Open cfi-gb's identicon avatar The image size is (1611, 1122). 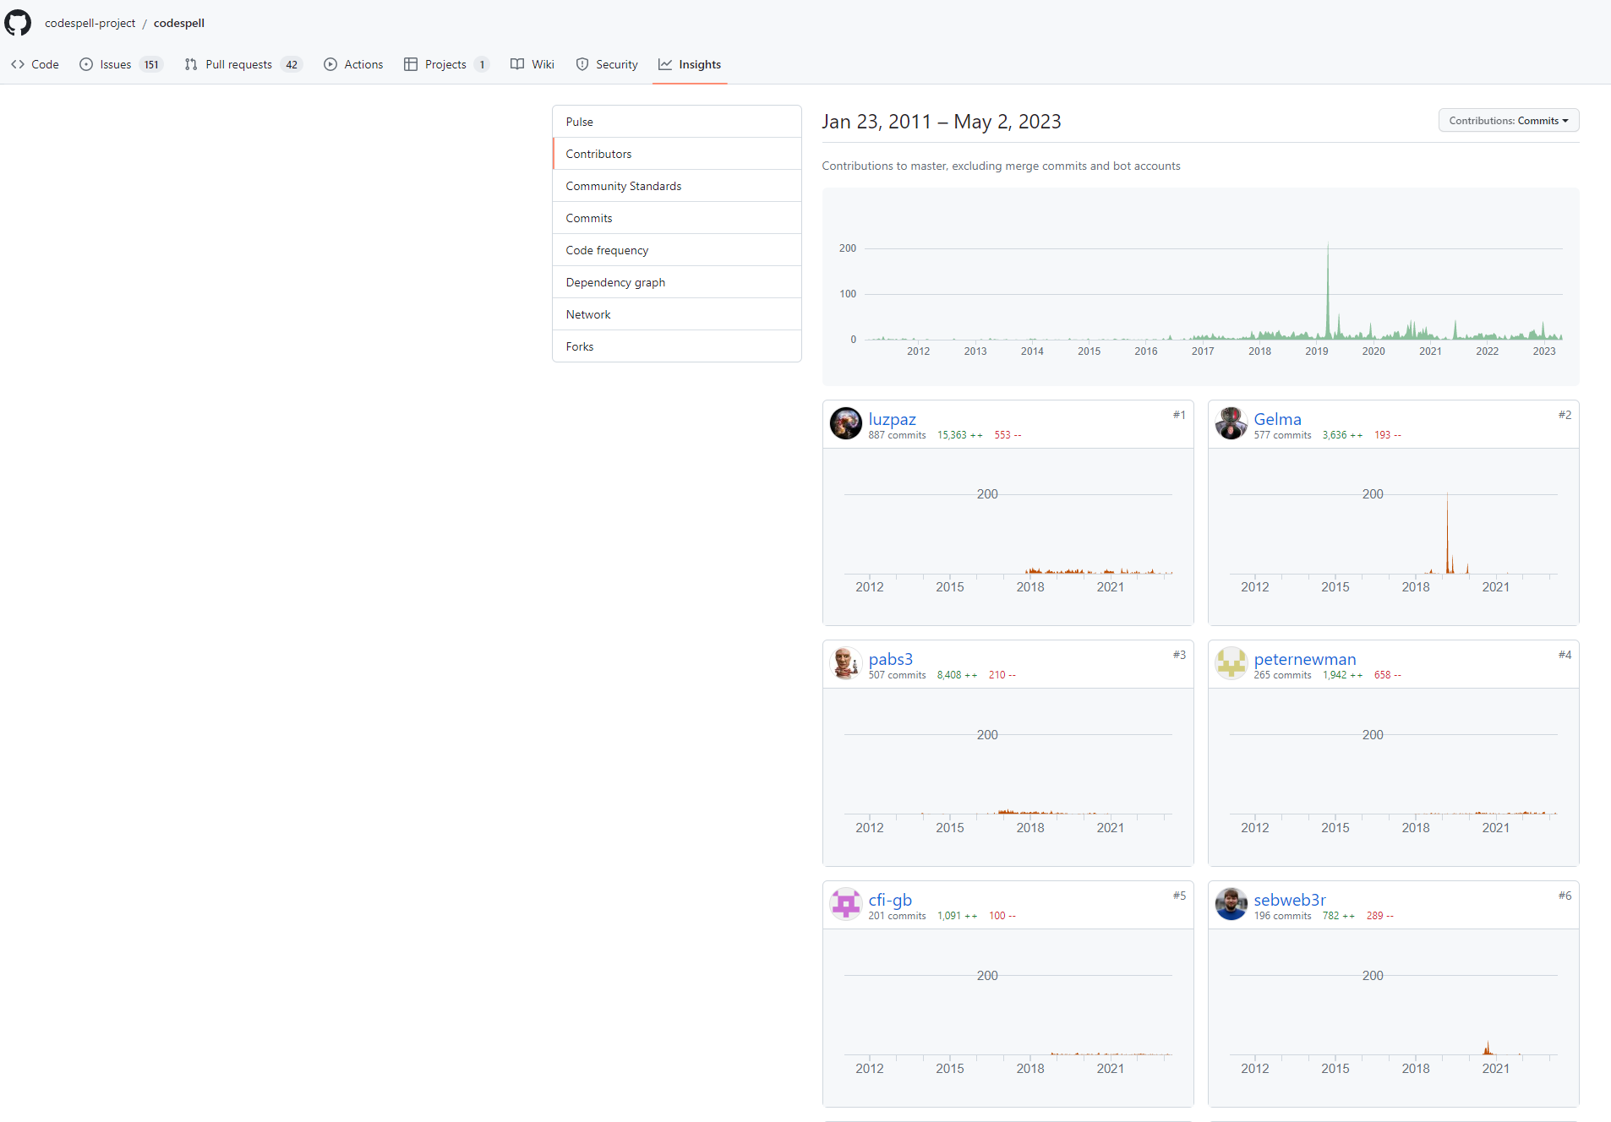click(x=845, y=904)
